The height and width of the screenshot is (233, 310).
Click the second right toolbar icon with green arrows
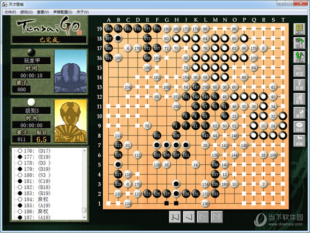[x=299, y=43]
